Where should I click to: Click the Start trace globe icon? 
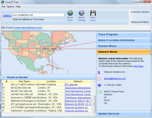point(70,13)
